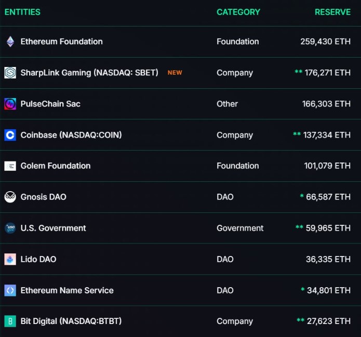This screenshot has width=361, height=337.
Task: Click the Gnosis DAO owl logo
Action: click(x=10, y=197)
